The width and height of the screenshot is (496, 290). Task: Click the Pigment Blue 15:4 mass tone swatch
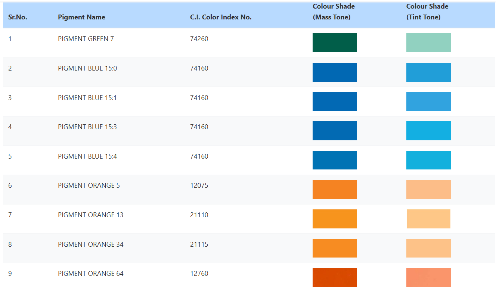[x=335, y=160]
